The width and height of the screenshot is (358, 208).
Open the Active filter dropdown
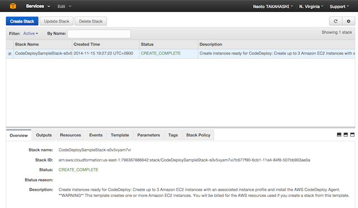pos(30,34)
